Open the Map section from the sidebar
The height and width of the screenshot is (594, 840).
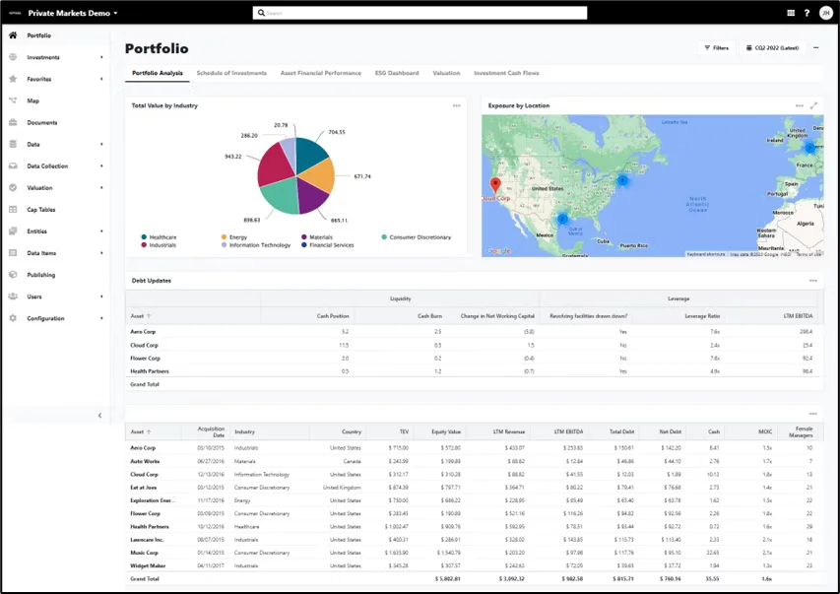(x=34, y=100)
